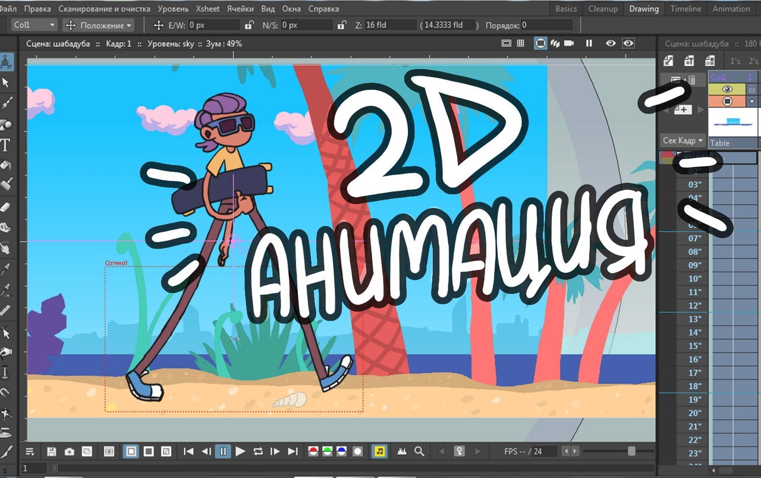Viewport: 761px width, 478px height.
Task: Click the save icon in playback bar
Action: pyautogui.click(x=52, y=452)
